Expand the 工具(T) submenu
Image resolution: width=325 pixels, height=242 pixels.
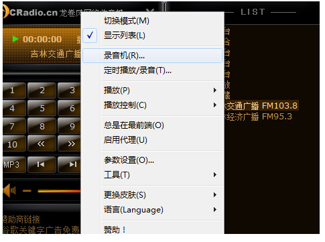click(x=153, y=175)
